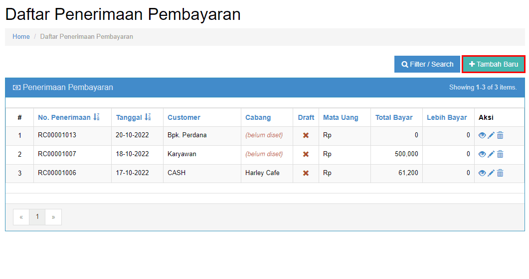Click the Draft X mark for Bpk. Perdana
Viewport: 529px width, 279px height.
(x=306, y=135)
